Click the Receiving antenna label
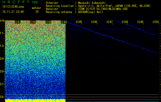Screen dimensions: 161x102 [x=59, y=12]
